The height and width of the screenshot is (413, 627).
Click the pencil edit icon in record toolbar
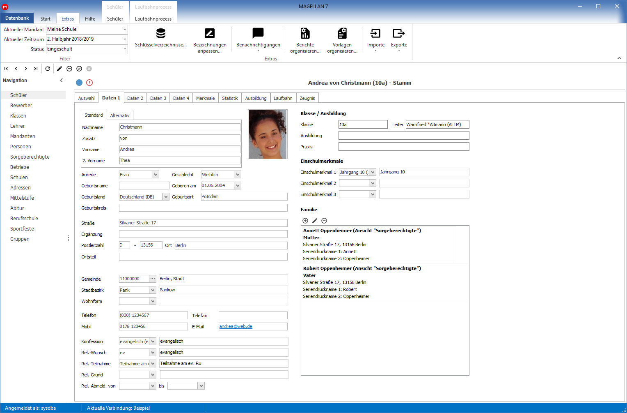coord(59,69)
